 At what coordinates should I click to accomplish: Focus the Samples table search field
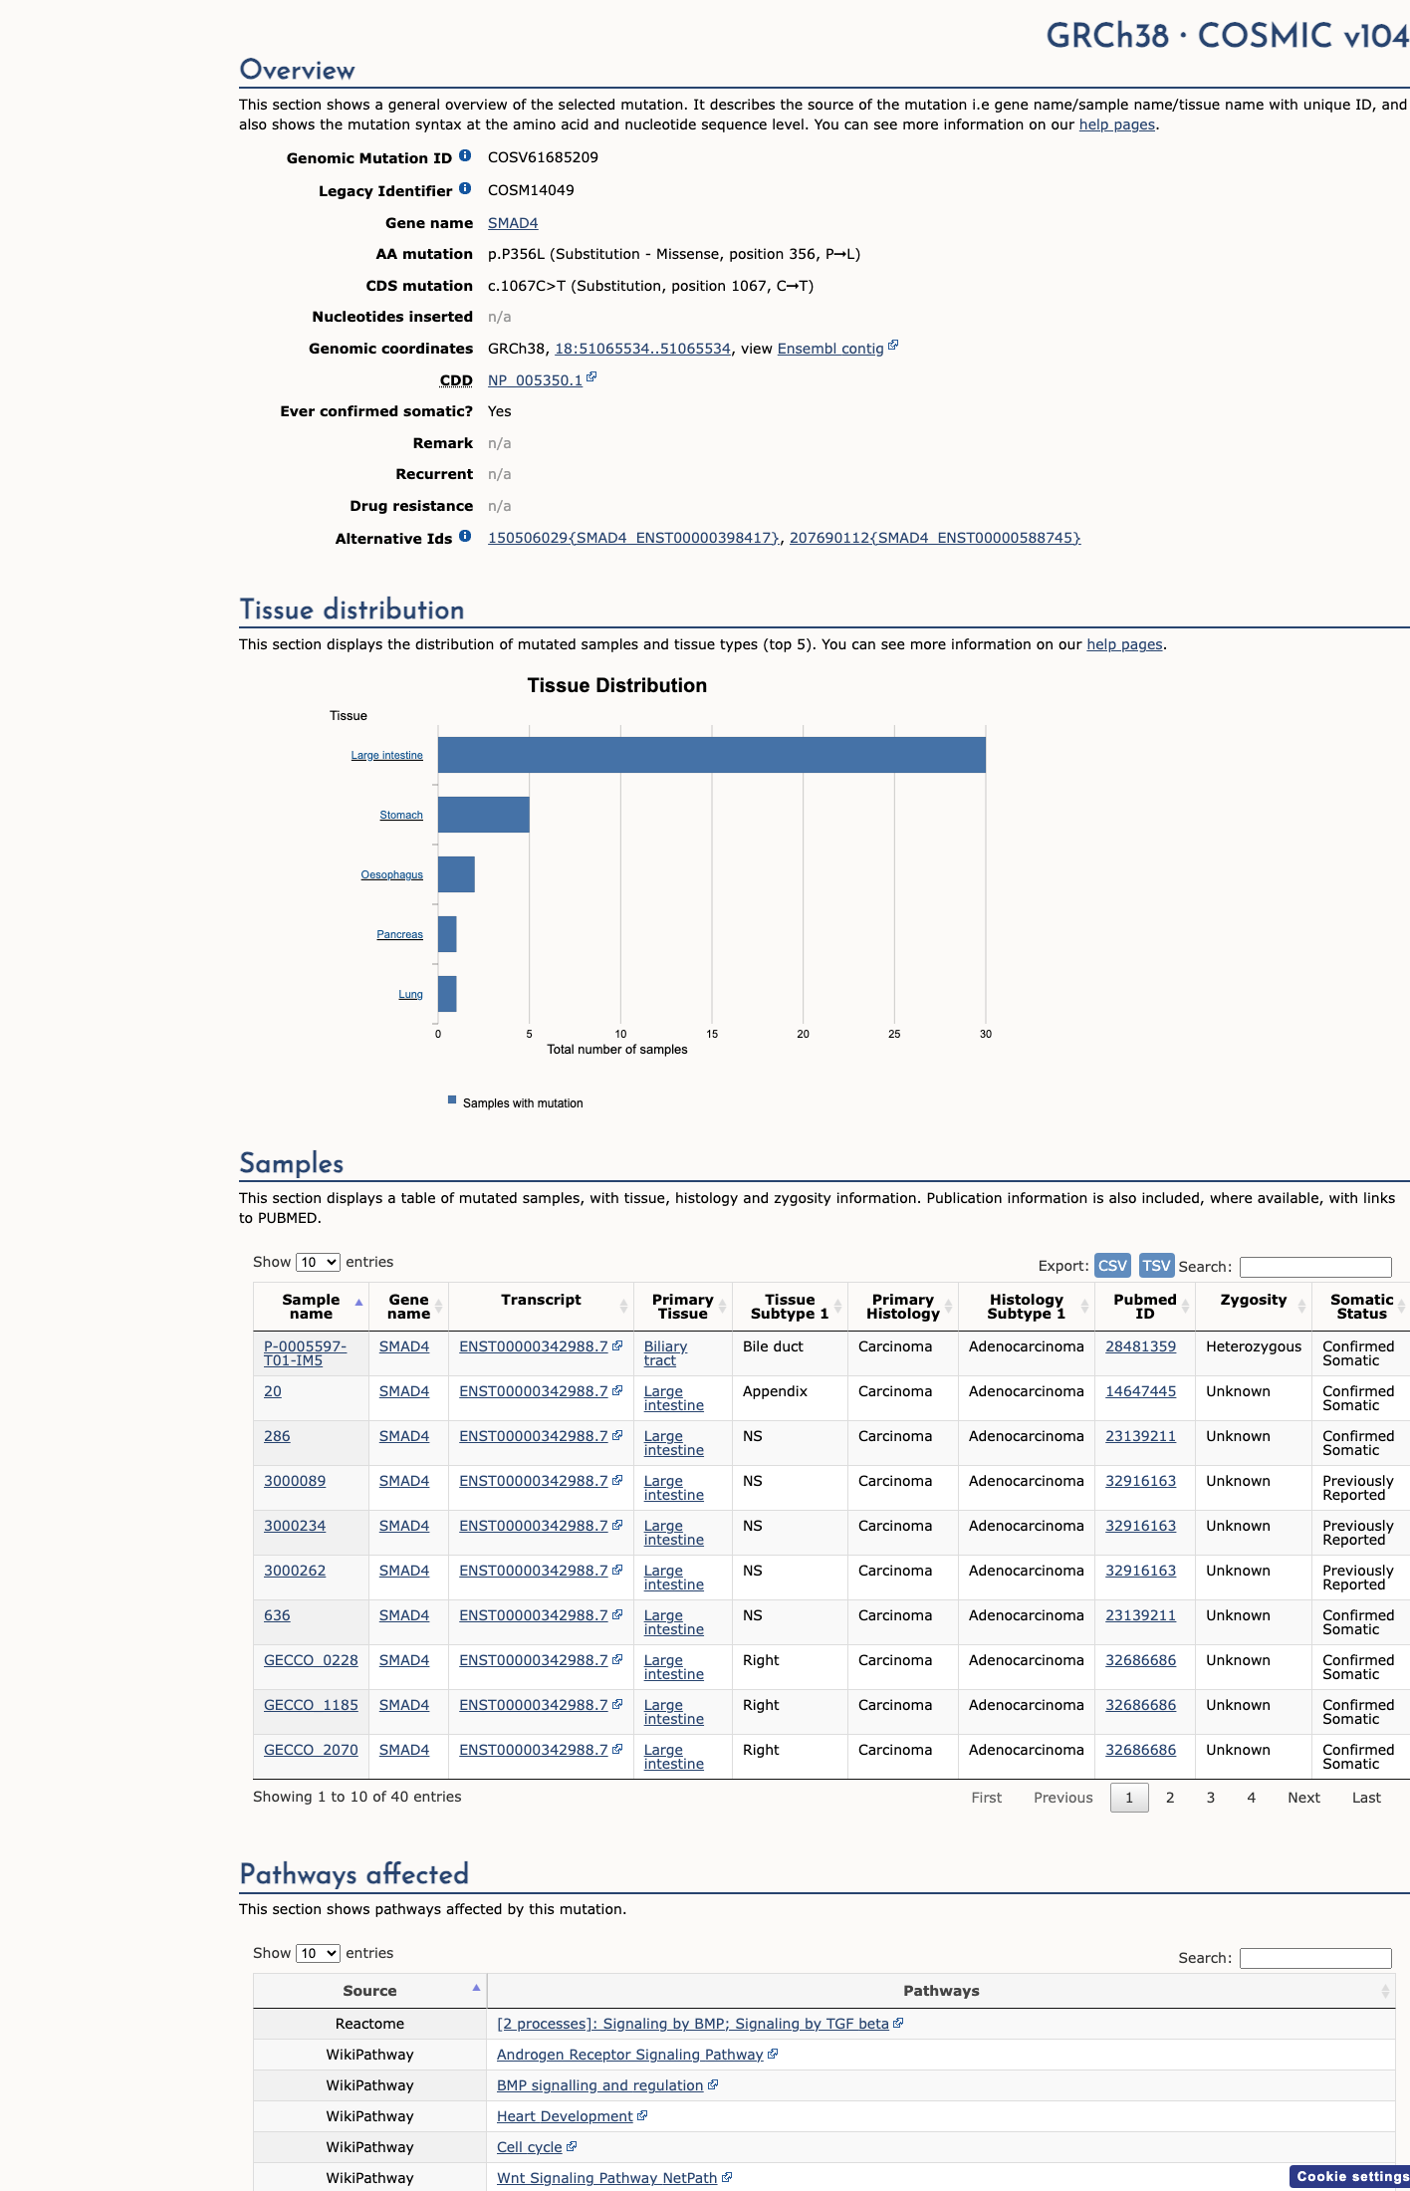pos(1315,1267)
